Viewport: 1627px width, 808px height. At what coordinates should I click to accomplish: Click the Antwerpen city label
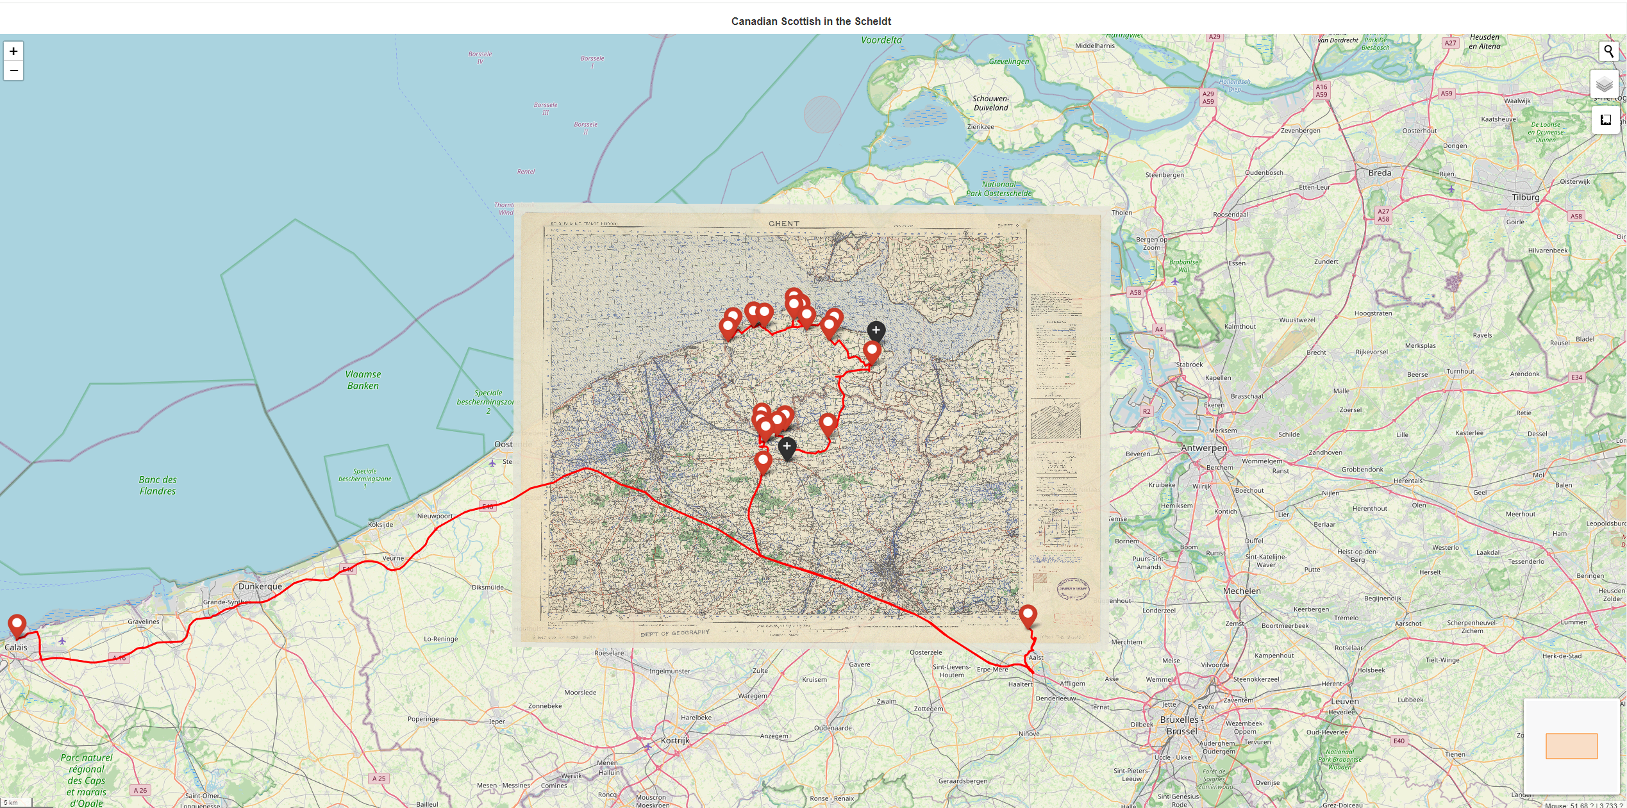1204,448
